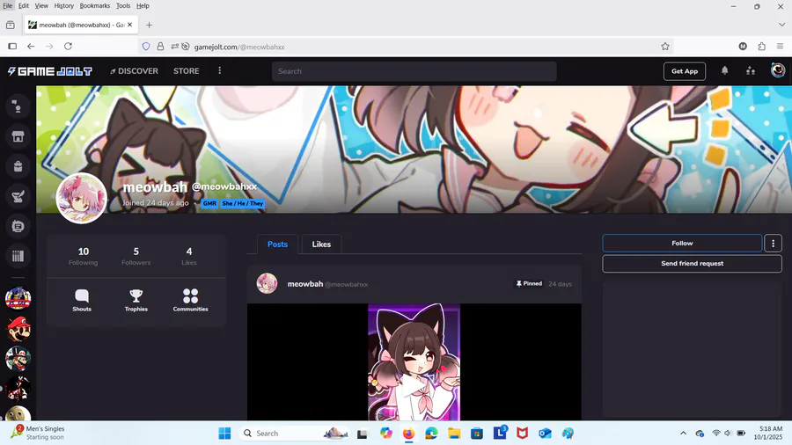
Task: Open the profile options three-dot menu
Action: coord(773,244)
